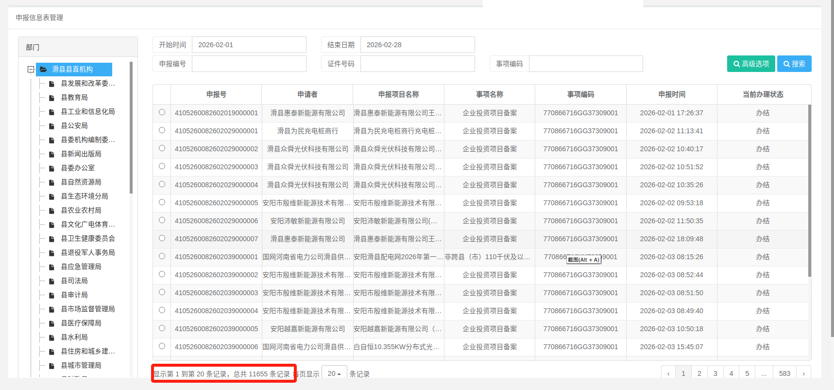Screen dimensions: 834x390
Task: Go to page 2 of results
Action: [699, 373]
